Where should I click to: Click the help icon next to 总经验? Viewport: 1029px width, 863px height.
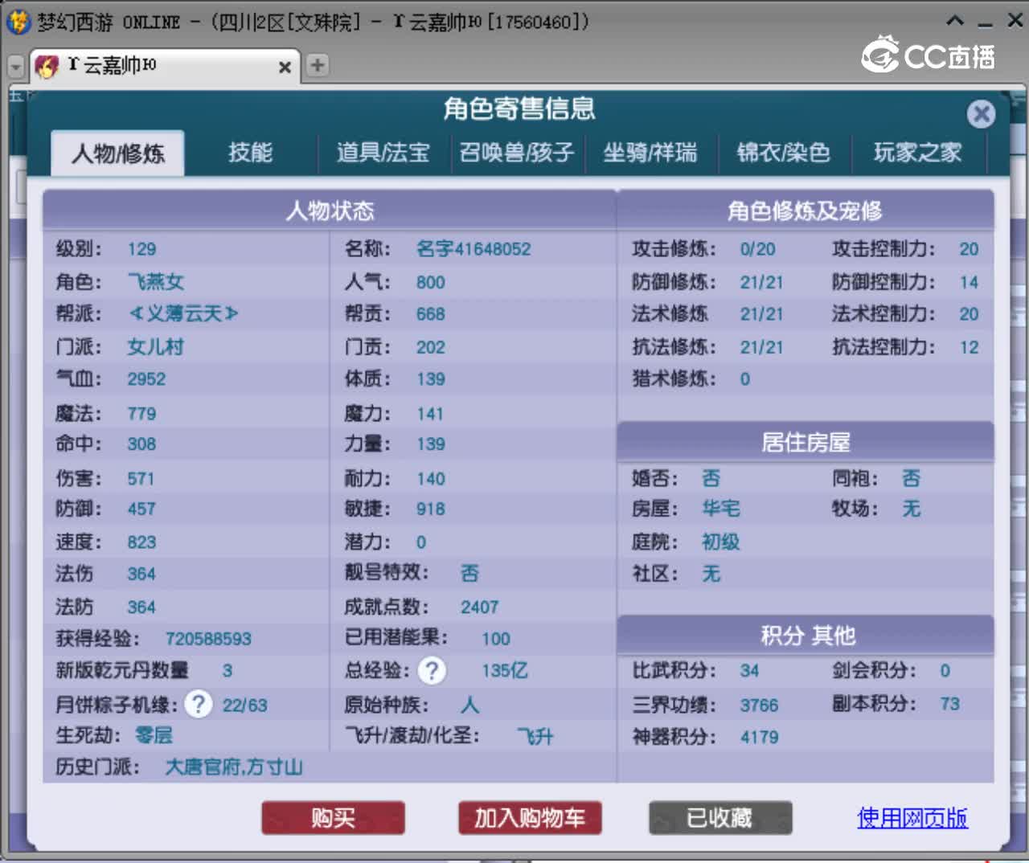point(433,670)
